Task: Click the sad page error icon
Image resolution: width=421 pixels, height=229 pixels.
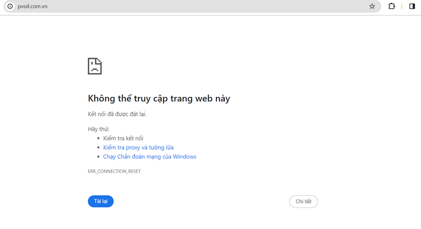Action: [94, 66]
